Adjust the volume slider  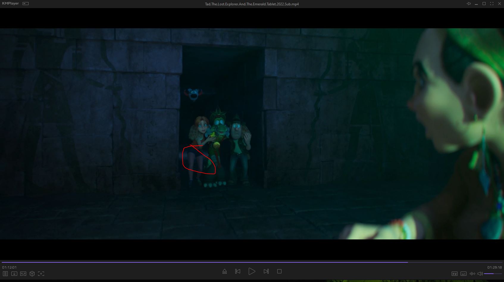[x=493, y=274]
